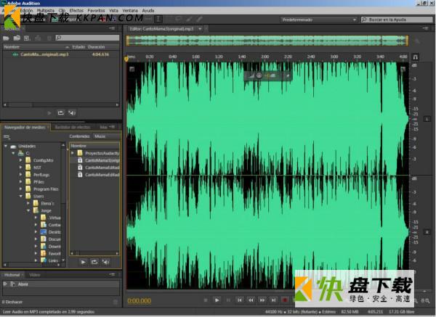
Task: Collapse the Unidades tree node
Action: 6,146
